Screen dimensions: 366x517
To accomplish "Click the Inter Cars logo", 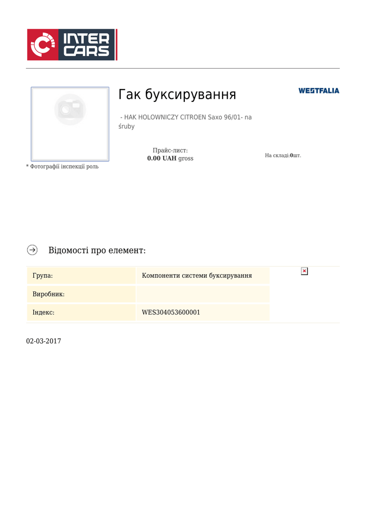I will (x=72, y=44).
